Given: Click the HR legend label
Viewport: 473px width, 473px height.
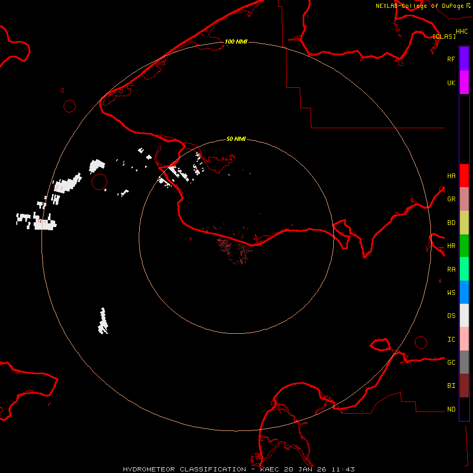Looking at the screenshot, I should (451, 246).
